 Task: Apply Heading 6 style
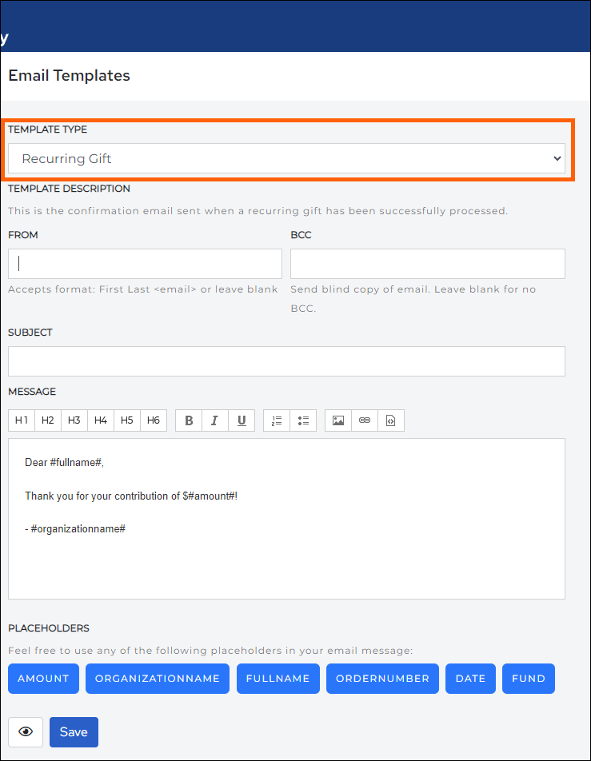(x=153, y=420)
